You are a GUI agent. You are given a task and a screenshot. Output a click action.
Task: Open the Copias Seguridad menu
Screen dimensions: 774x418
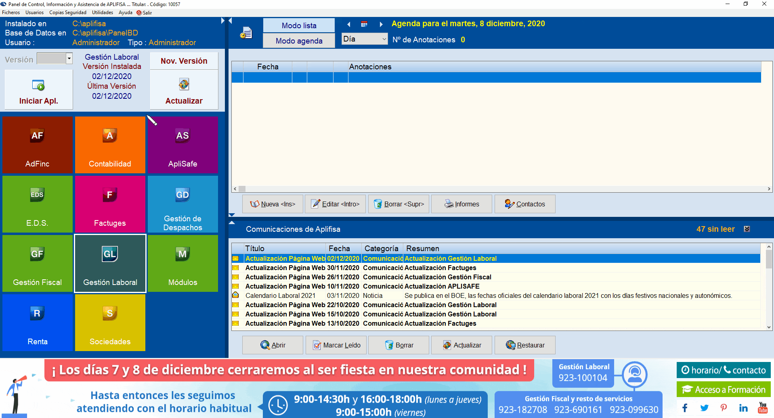68,12
